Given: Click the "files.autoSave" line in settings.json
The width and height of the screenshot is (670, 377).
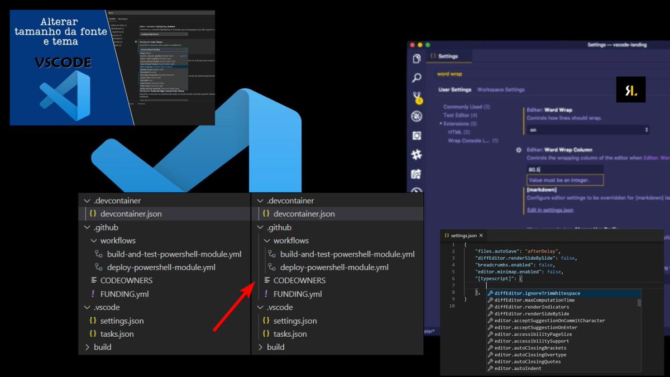Looking at the screenshot, I should [x=518, y=251].
